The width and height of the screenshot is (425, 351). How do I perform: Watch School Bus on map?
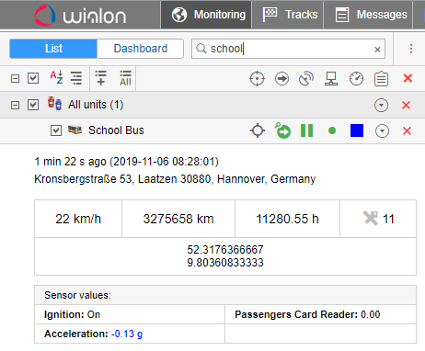point(258,130)
